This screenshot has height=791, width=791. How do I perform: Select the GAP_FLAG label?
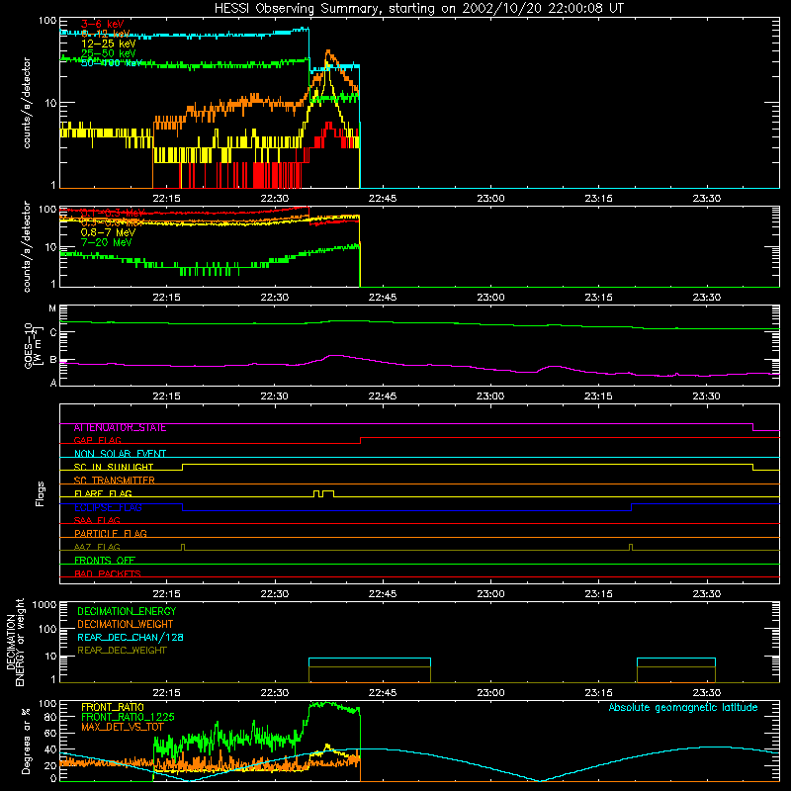tap(97, 440)
